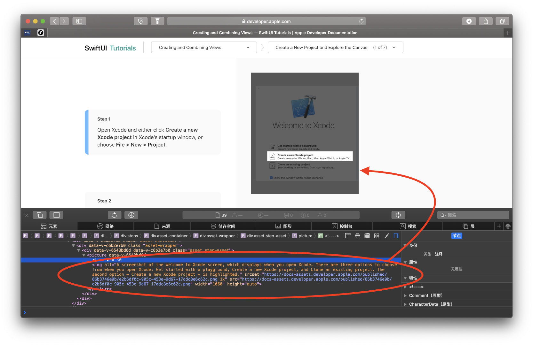Screen dimensions: 533x345
Task: Reload page from inspector toolbar
Action: tap(114, 215)
